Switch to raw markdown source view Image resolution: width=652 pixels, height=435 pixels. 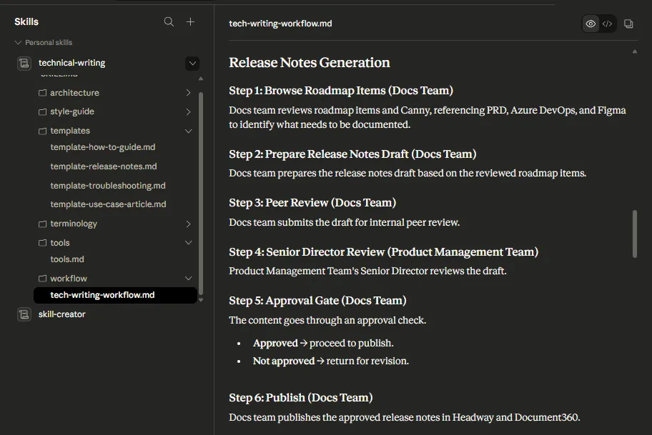608,23
